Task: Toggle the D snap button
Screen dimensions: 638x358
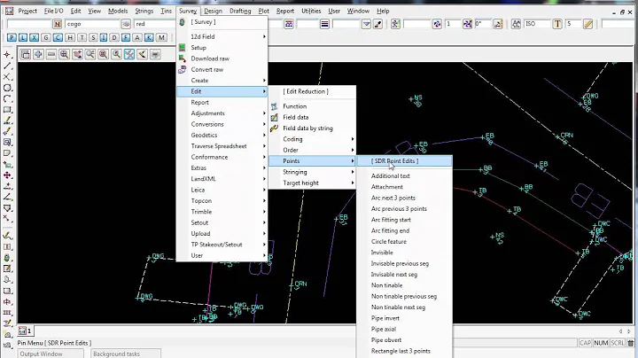Action: [x=114, y=37]
